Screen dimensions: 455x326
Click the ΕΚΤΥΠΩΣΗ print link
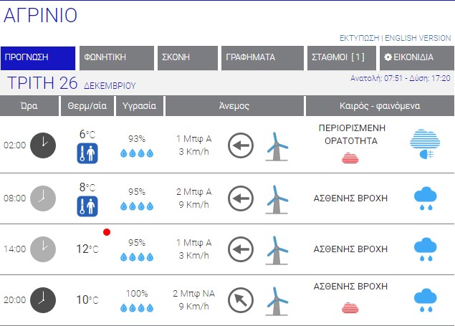pyautogui.click(x=359, y=37)
